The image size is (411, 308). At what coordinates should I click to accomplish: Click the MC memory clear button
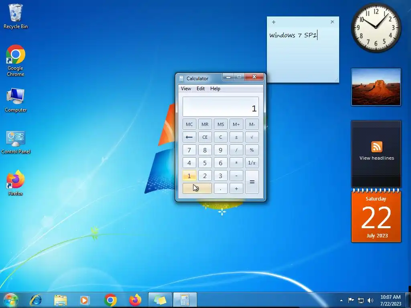point(189,124)
